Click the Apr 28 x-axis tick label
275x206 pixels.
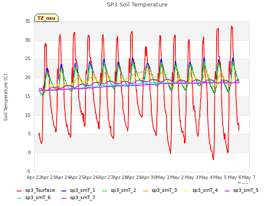click(x=120, y=177)
